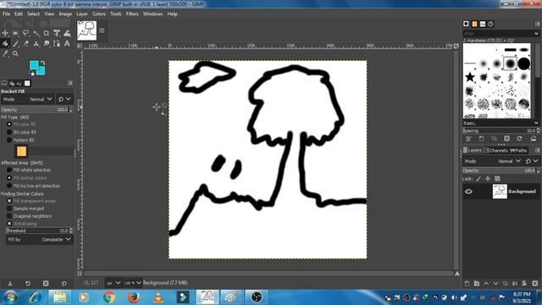Screen dimensions: 542x305
Task: Reset colors to default black and white
Action: coord(32,73)
